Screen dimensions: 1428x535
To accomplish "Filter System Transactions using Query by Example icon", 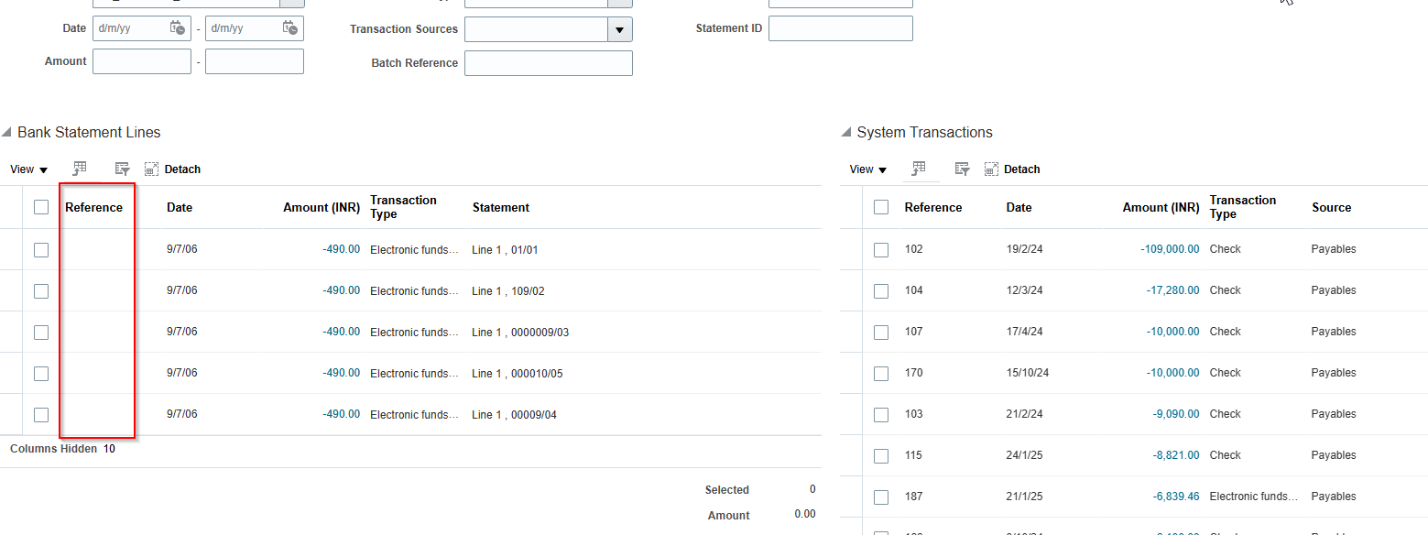I will pos(961,169).
